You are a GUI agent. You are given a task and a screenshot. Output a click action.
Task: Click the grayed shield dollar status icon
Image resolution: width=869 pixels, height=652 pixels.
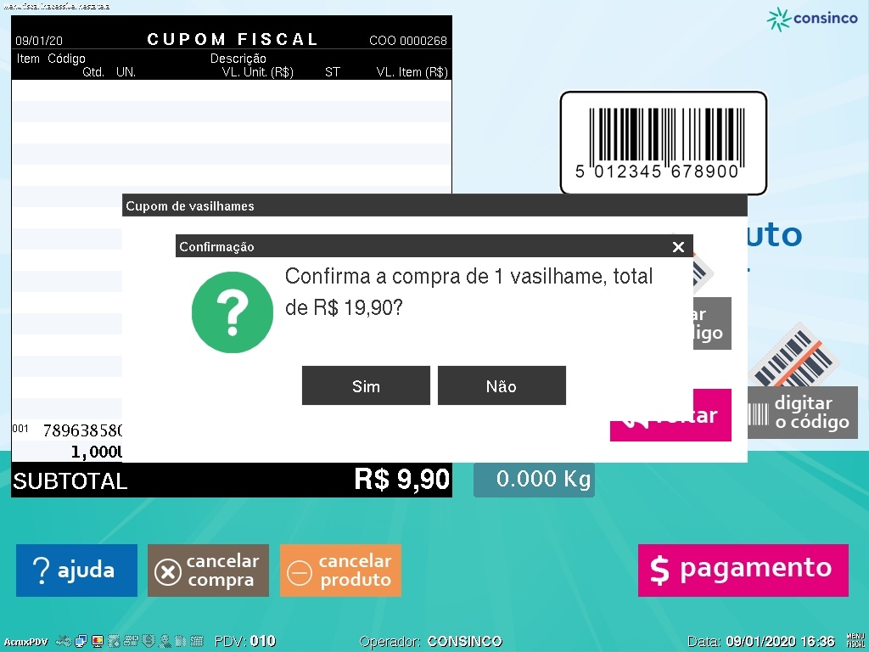coord(149,641)
